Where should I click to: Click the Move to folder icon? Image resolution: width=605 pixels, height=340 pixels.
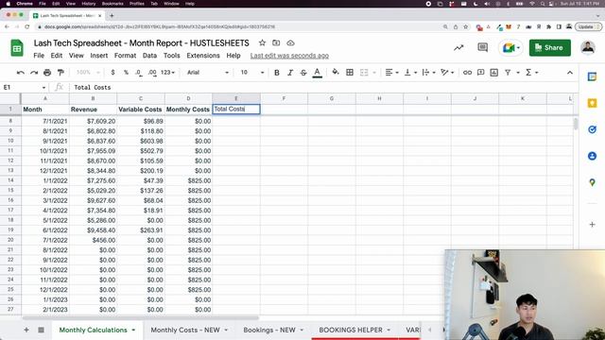[276, 42]
